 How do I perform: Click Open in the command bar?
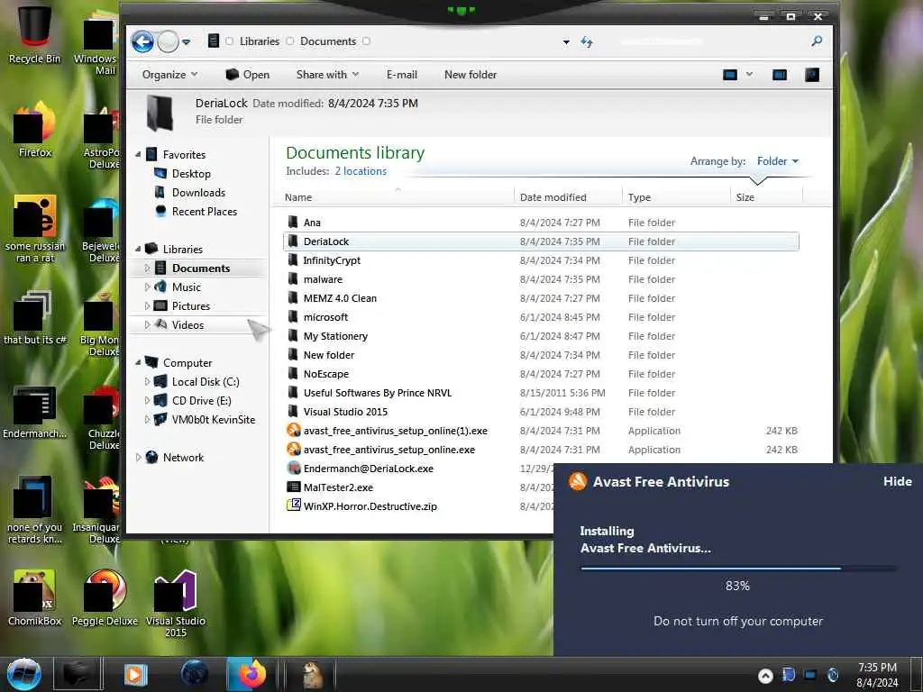coord(248,75)
